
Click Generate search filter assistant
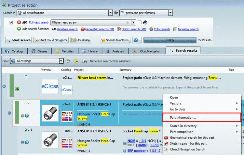click(x=110, y=61)
